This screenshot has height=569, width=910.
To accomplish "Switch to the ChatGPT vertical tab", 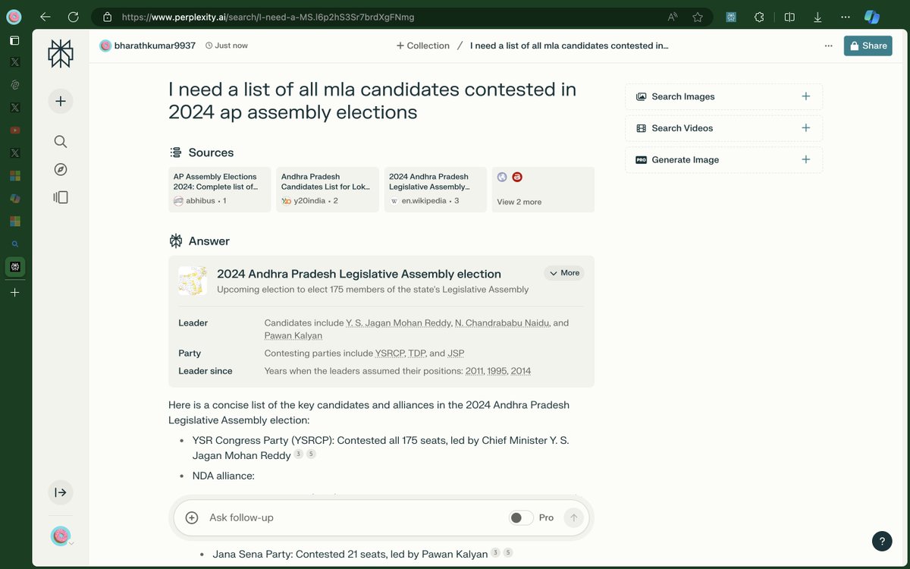I will [14, 85].
